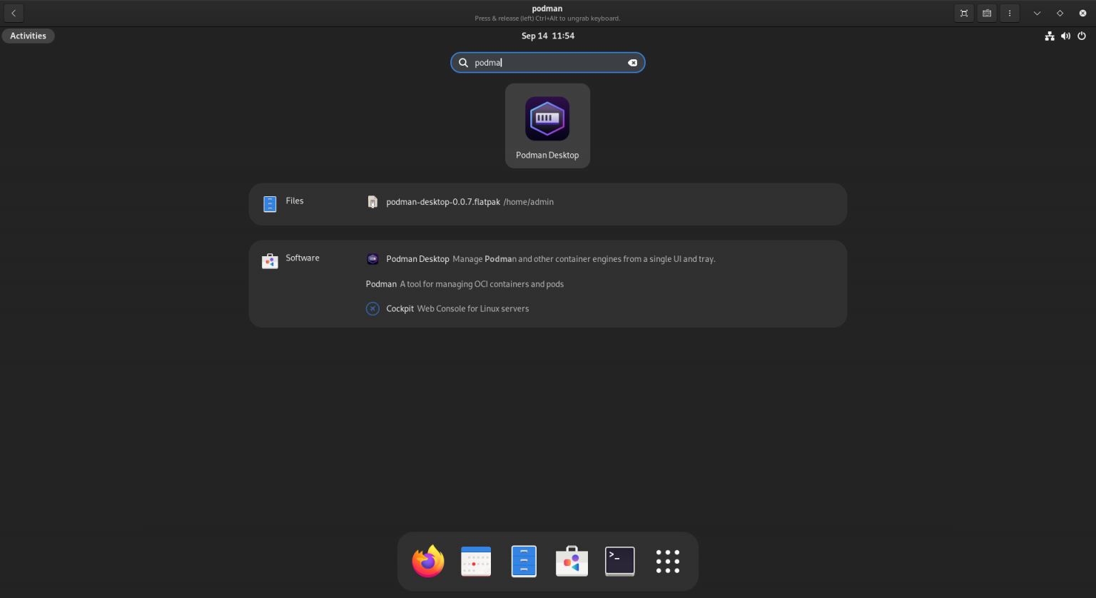Click the volume icon in the top bar
The image size is (1096, 598).
[x=1065, y=36]
